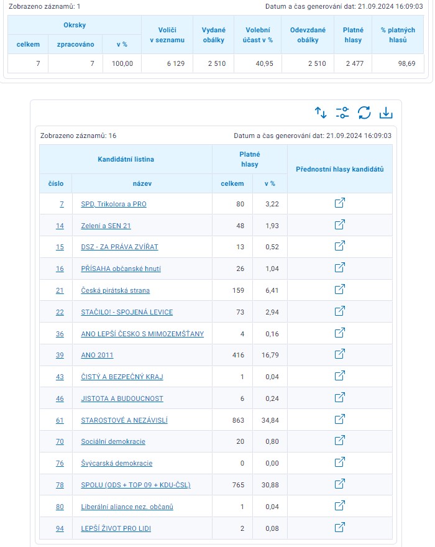
Task: Click the 'název' column header
Action: pyautogui.click(x=142, y=183)
